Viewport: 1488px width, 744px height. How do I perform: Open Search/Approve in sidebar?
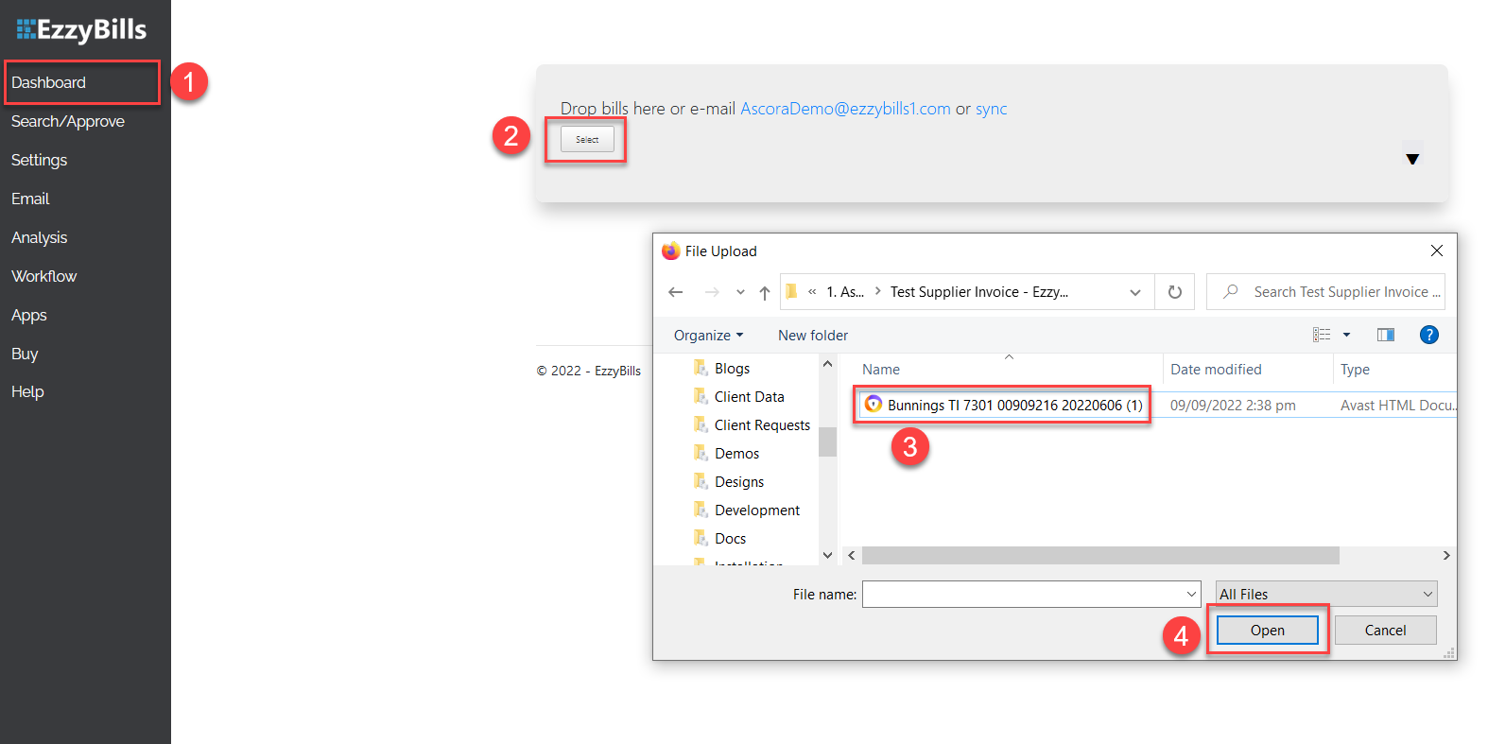[x=68, y=121]
